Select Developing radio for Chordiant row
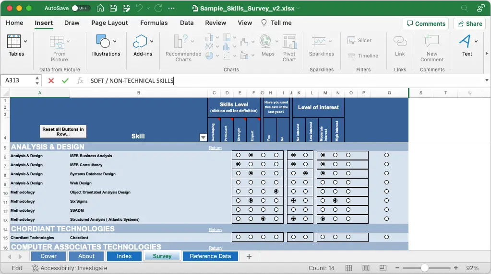 238,237
